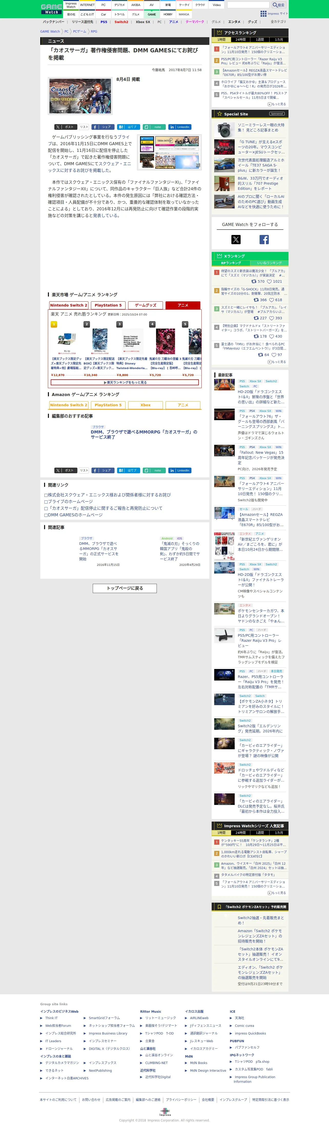This screenshot has width=329, height=1123.
Task: Open the Sony mirrorless camera Special Site thumbnail
Action: tap(224, 130)
